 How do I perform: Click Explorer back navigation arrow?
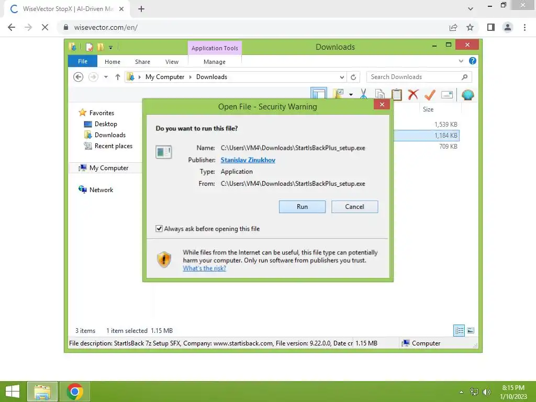[x=79, y=77]
